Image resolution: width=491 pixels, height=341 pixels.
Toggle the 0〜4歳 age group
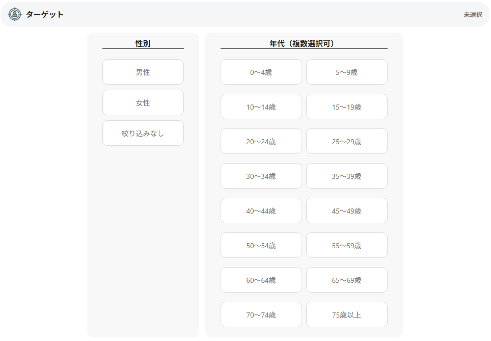coord(261,72)
